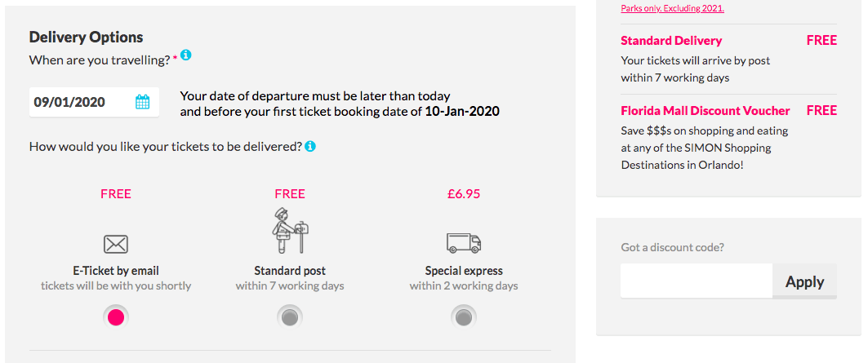Click the Standard post mailman icon
Screen dimensions: 868x363
[x=290, y=231]
